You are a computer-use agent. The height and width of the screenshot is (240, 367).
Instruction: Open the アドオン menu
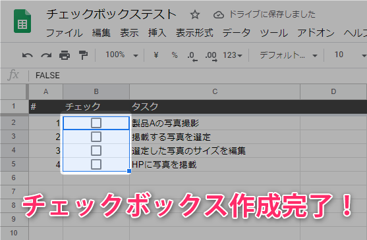(x=316, y=33)
